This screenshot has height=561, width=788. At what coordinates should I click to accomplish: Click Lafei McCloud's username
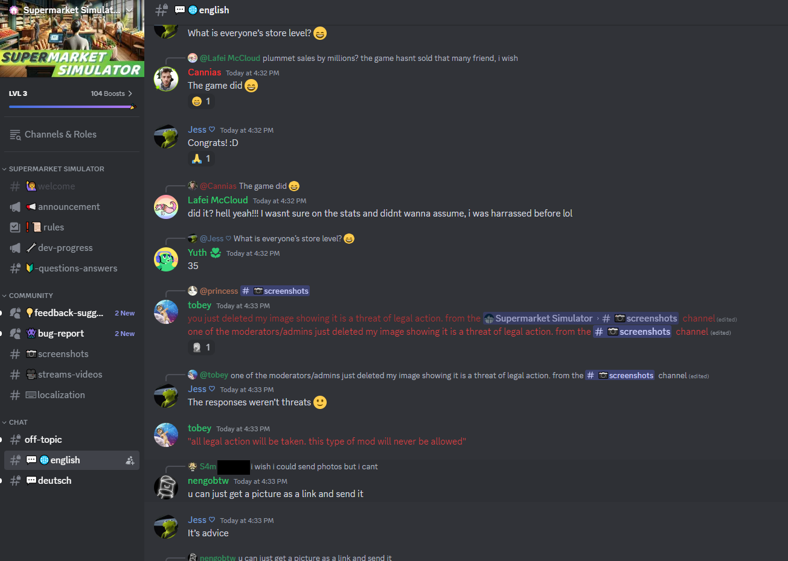(x=218, y=200)
